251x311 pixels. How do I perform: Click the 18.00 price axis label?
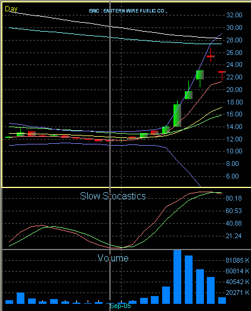[234, 102]
